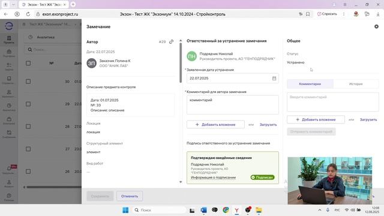This screenshot has width=384, height=216.
Task: Open Аккаунт icon in left sidebar
Action: point(9,183)
